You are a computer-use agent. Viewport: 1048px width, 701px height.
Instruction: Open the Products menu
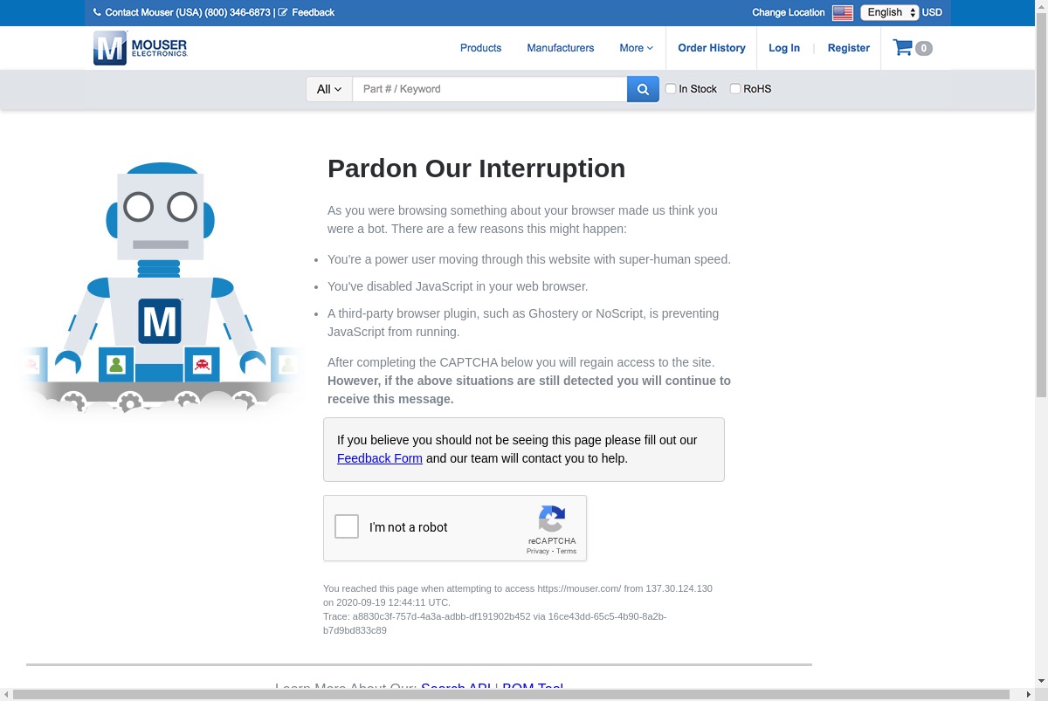click(481, 48)
